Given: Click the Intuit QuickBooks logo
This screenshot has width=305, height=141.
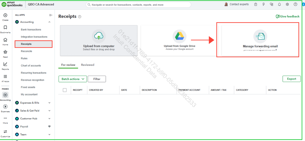Looking at the screenshot, I should click(x=12, y=5).
